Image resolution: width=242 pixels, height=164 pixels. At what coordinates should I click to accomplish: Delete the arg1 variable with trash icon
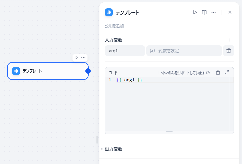pyautogui.click(x=229, y=51)
